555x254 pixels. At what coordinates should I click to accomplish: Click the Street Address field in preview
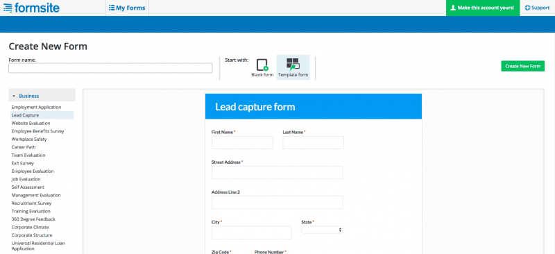click(x=277, y=173)
